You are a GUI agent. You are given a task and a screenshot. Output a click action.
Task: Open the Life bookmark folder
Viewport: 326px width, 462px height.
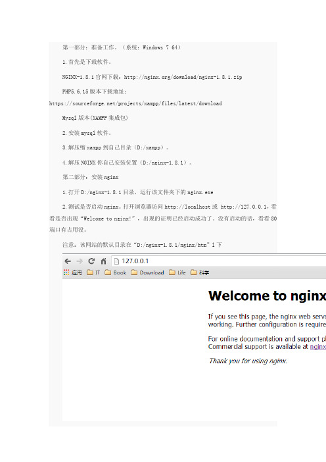click(177, 272)
